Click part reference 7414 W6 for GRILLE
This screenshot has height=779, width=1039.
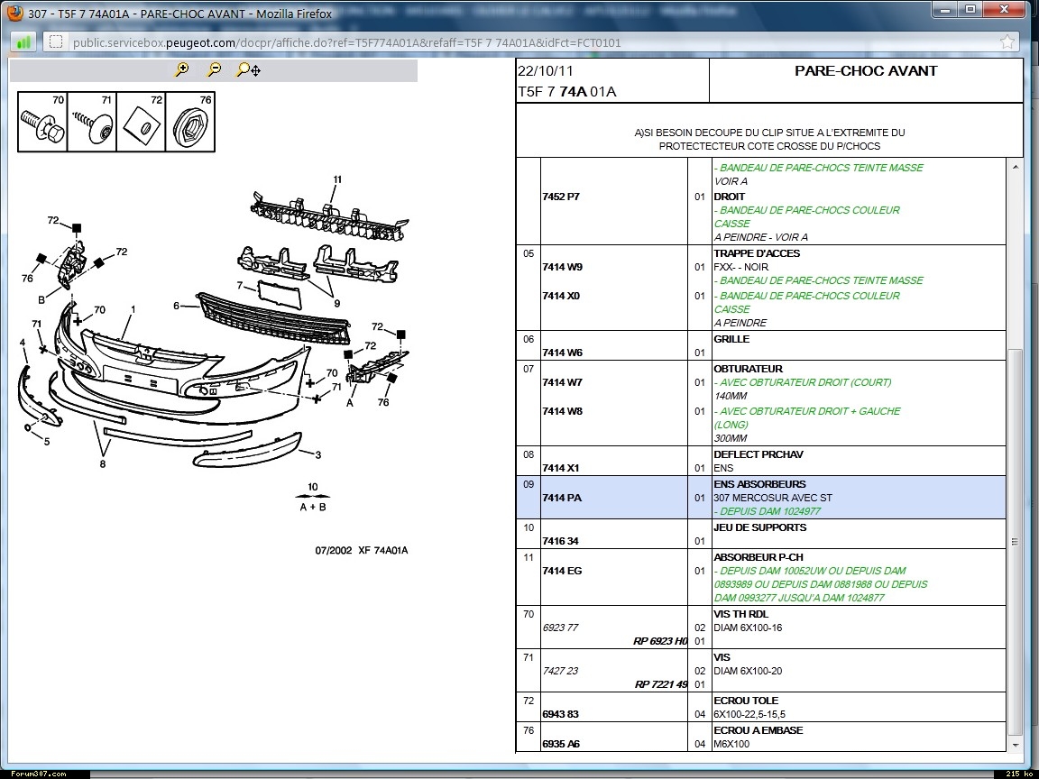[x=562, y=353]
